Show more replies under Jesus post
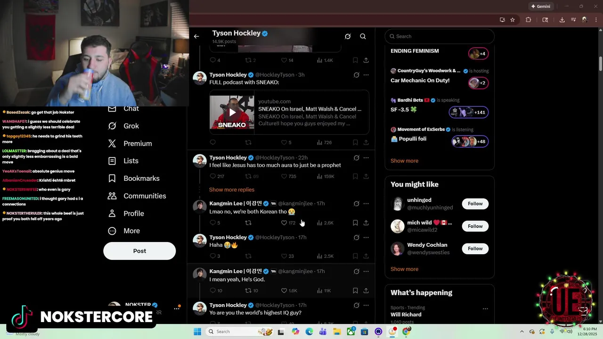 [232, 189]
